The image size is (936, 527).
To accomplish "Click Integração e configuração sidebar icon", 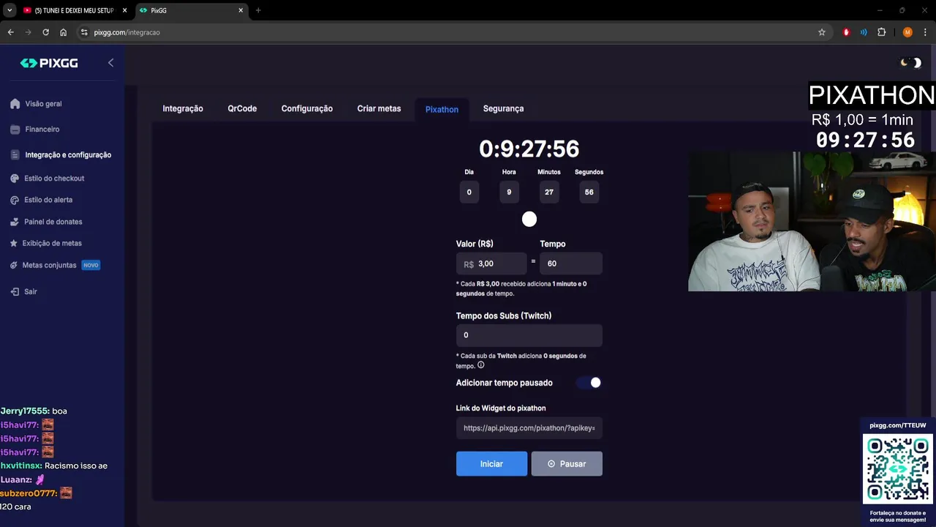I will [15, 154].
